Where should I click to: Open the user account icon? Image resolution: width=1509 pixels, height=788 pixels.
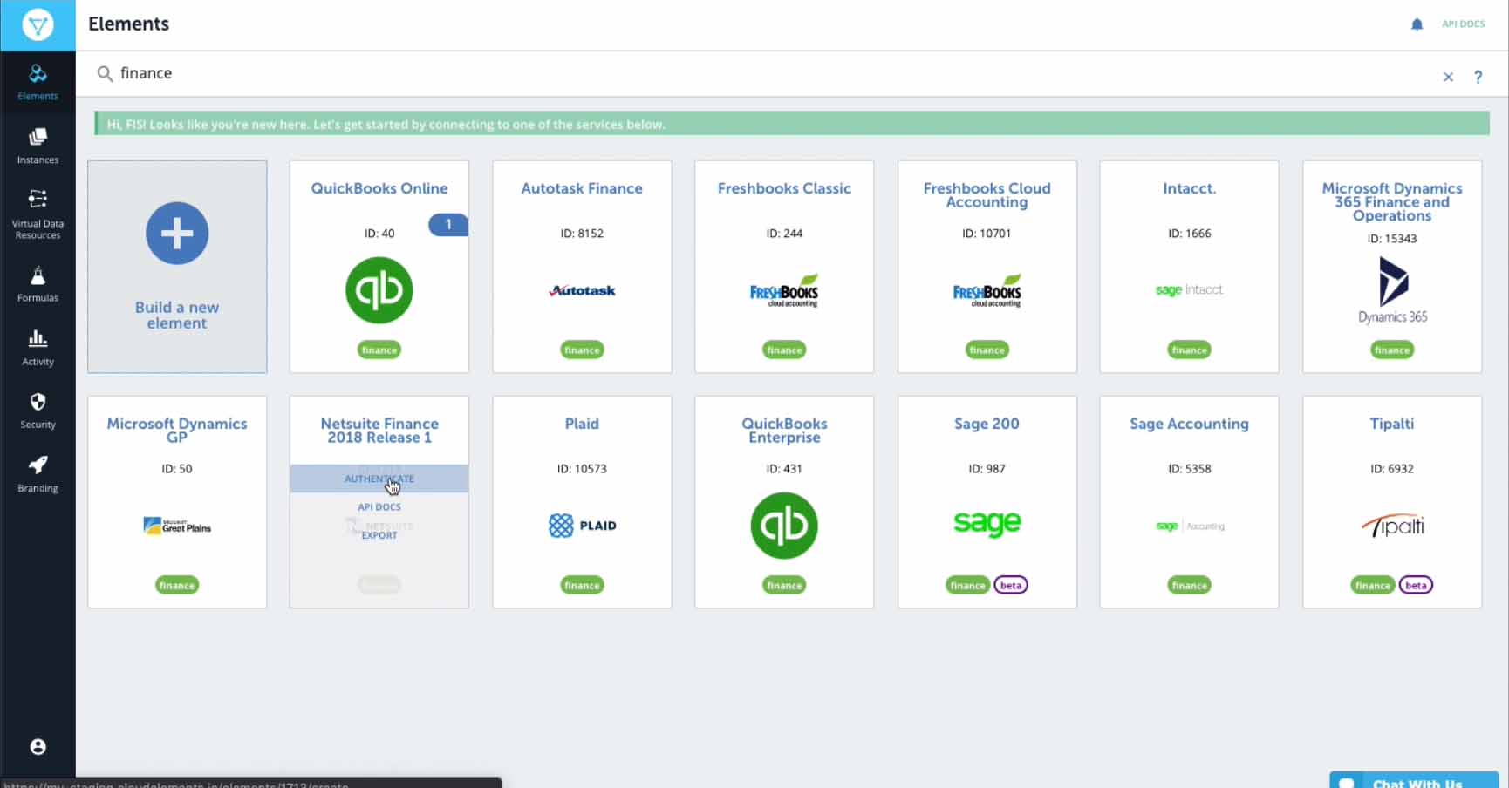click(38, 747)
